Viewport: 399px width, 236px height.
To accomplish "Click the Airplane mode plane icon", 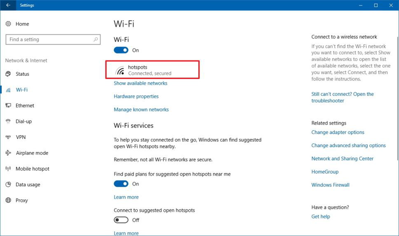I will tap(8, 153).
